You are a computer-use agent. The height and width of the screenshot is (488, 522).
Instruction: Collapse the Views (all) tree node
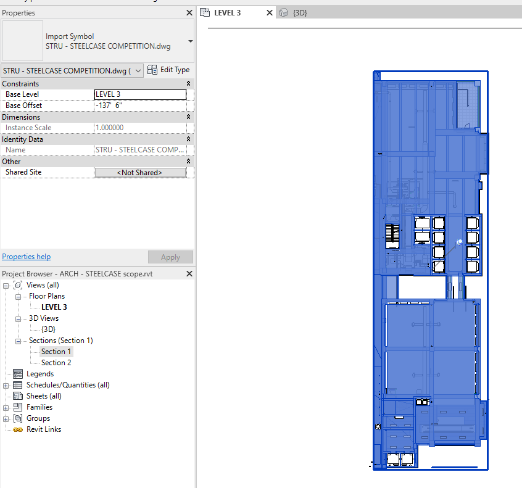(x=5, y=284)
